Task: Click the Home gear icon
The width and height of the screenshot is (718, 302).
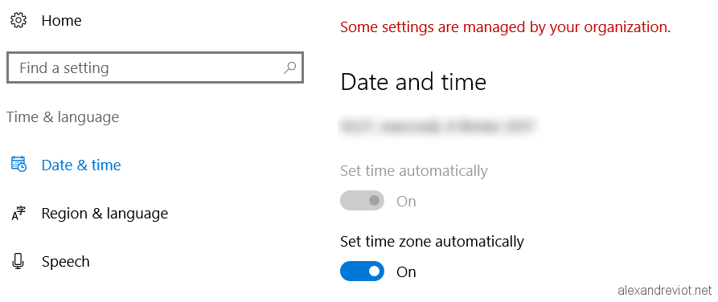Action: click(18, 21)
